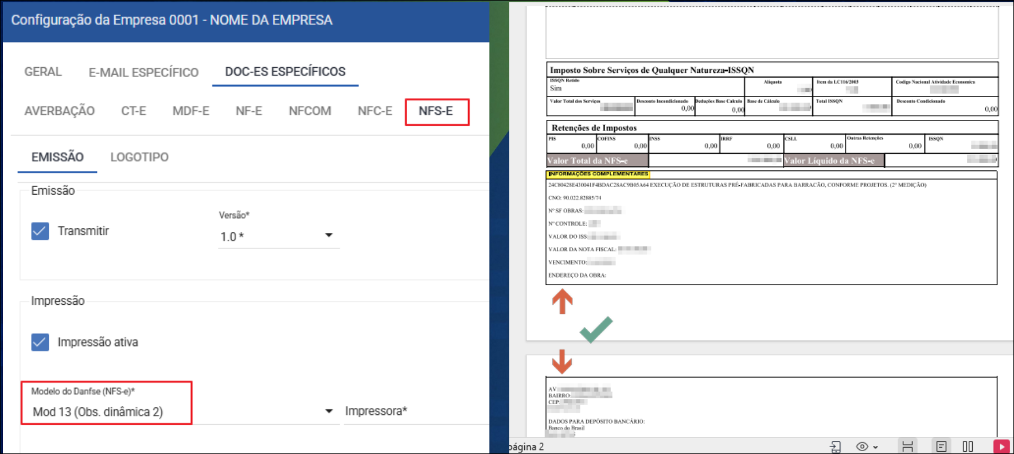1014x454 pixels.
Task: Go to the LOGOTIPO sub-tab
Action: tap(139, 157)
